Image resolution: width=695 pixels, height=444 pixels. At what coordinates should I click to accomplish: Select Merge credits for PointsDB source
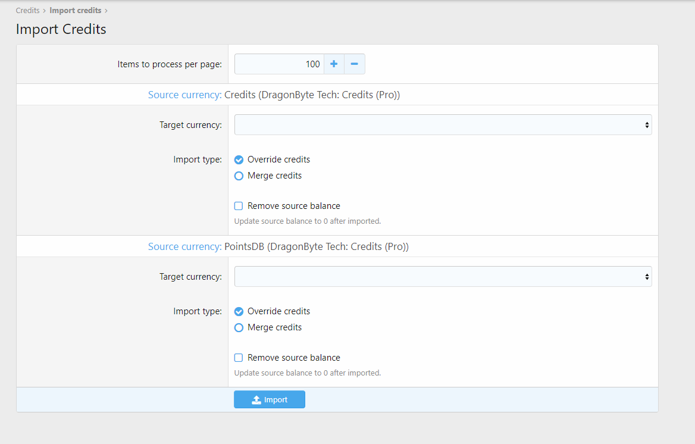coord(239,327)
